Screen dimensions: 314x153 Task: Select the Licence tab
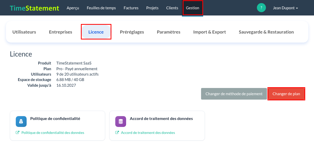96,32
